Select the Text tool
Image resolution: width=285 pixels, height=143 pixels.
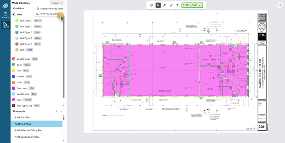pyautogui.click(x=178, y=5)
